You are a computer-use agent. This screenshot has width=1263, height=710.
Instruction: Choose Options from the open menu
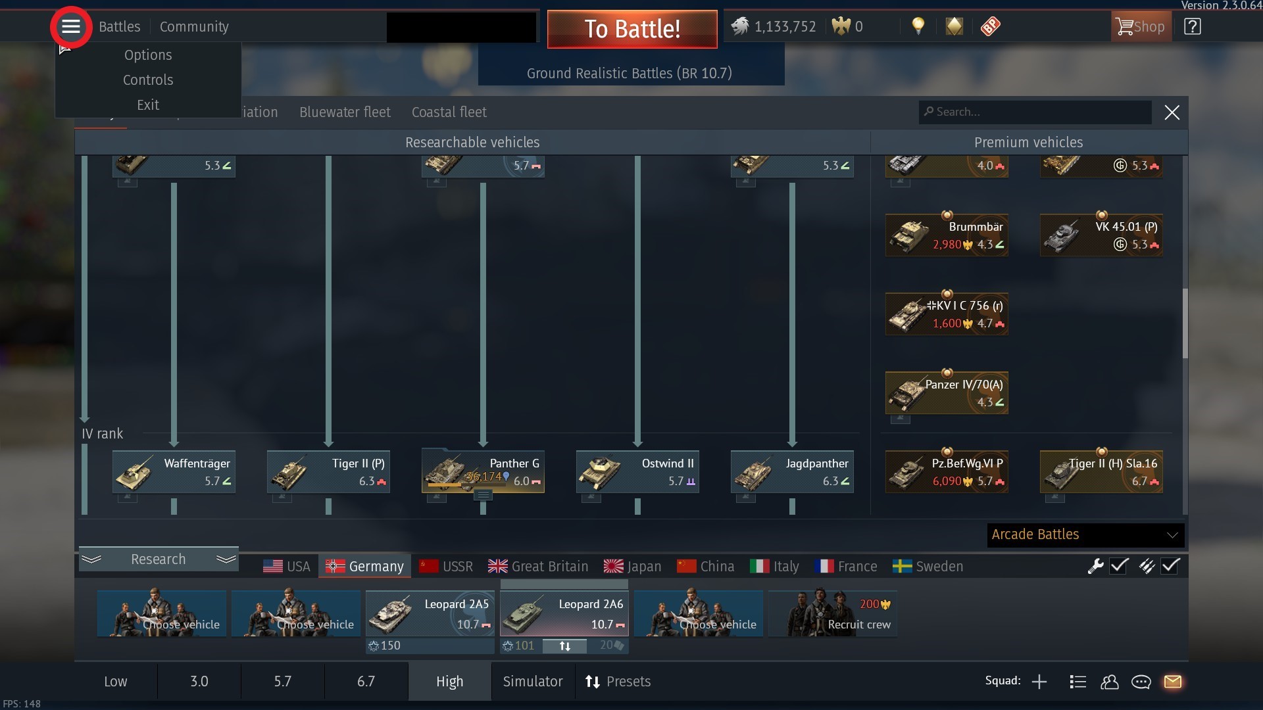[148, 55]
